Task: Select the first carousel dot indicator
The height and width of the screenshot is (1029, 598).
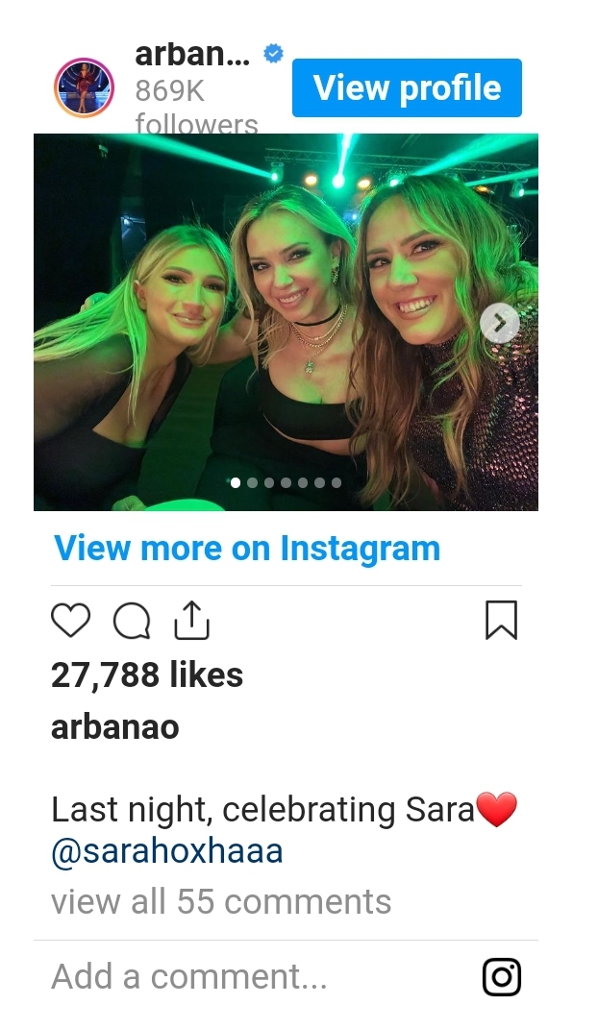Action: pyautogui.click(x=236, y=483)
